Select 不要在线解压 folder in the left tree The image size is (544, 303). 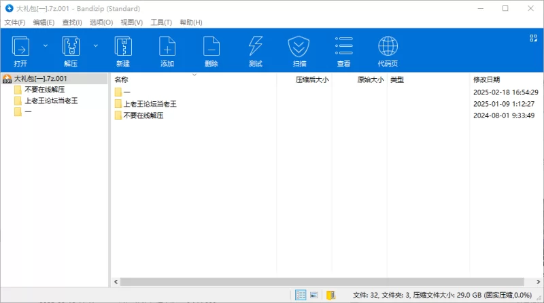pos(45,90)
